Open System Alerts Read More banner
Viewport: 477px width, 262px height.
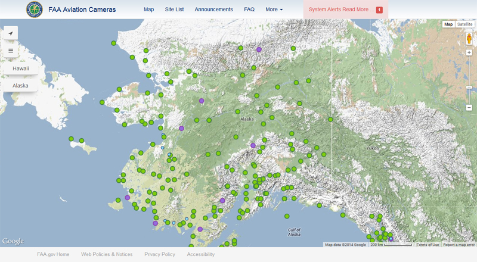tap(341, 10)
